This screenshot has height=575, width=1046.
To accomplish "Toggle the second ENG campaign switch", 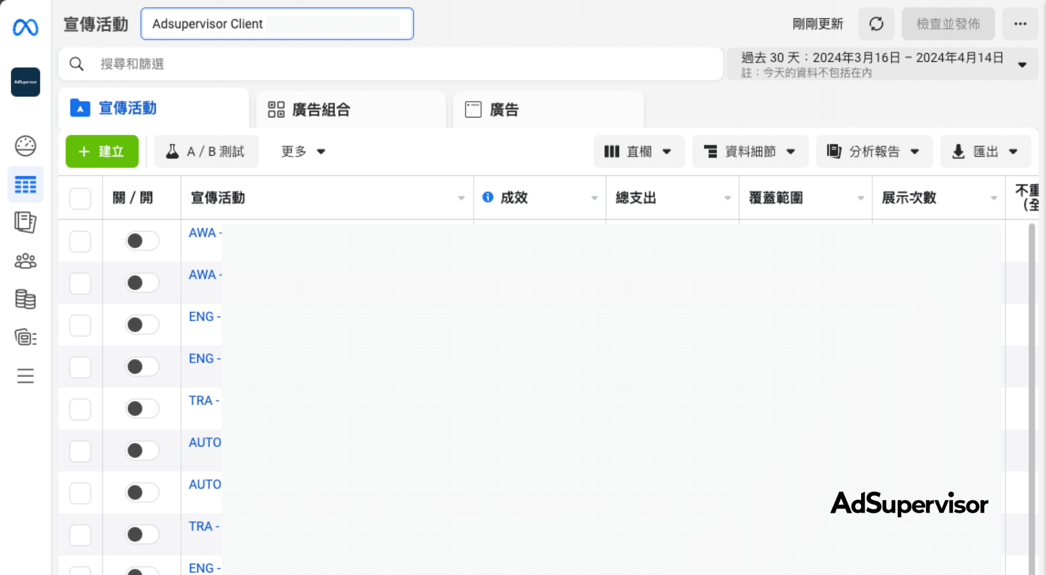I will 142,366.
